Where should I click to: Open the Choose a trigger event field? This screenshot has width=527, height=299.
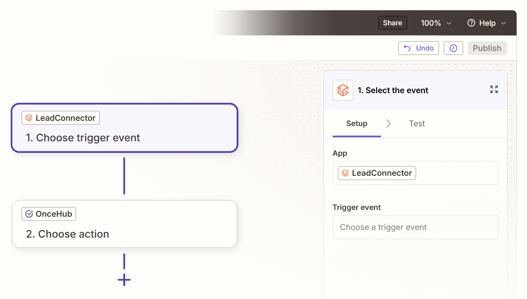[x=416, y=227]
